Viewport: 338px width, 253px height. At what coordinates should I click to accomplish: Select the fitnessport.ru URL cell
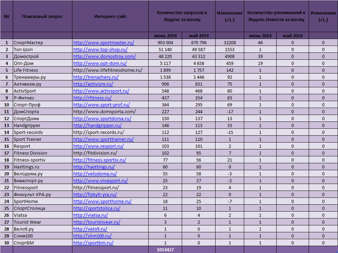click(111, 188)
